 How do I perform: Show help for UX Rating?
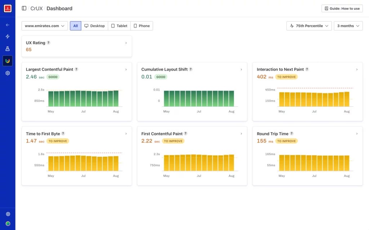48,43
